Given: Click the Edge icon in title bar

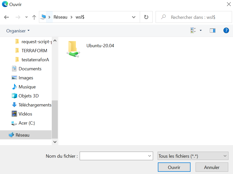Looking at the screenshot, I should [5, 4].
